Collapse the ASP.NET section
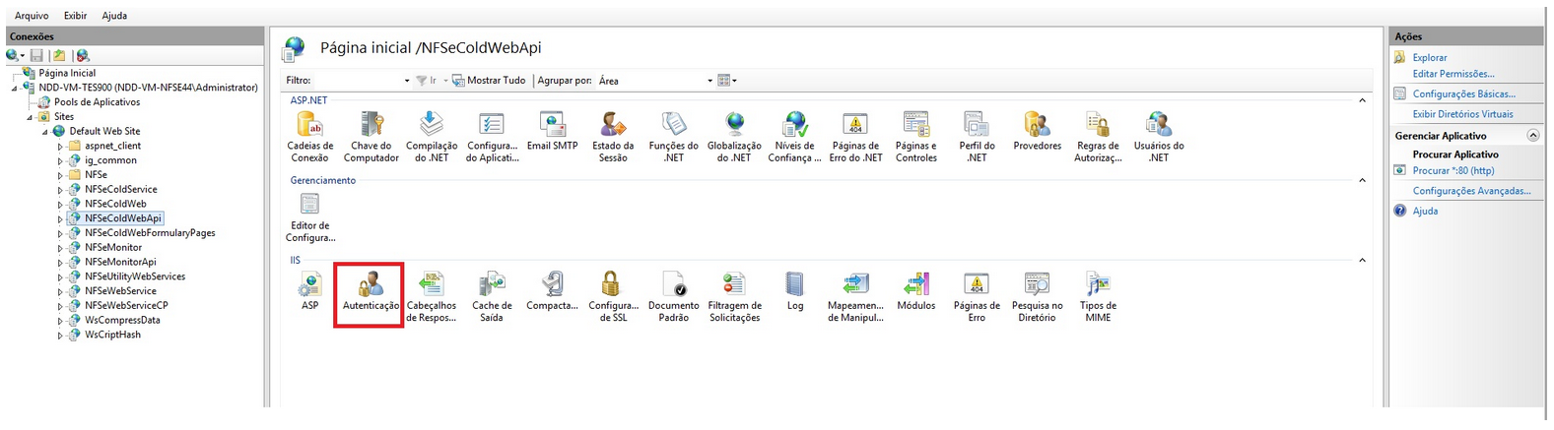This screenshot has height=430, width=1554. coord(1362,100)
